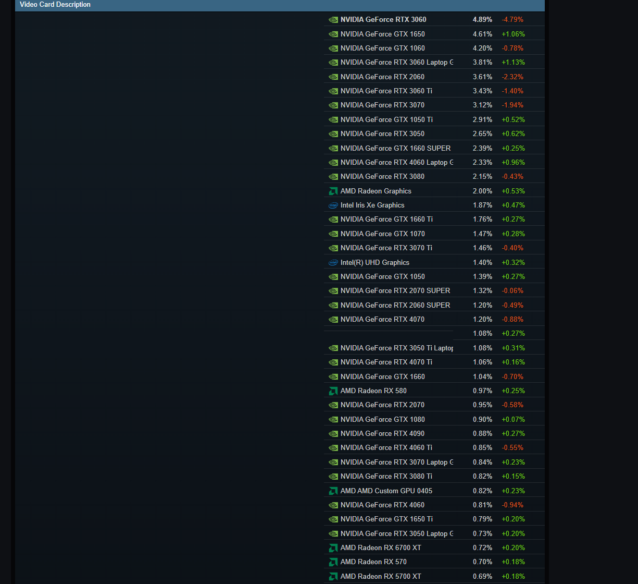Select NVIDIA GeForce RTX 3050 Ti Laptop name
The width and height of the screenshot is (638, 584).
[396, 348]
